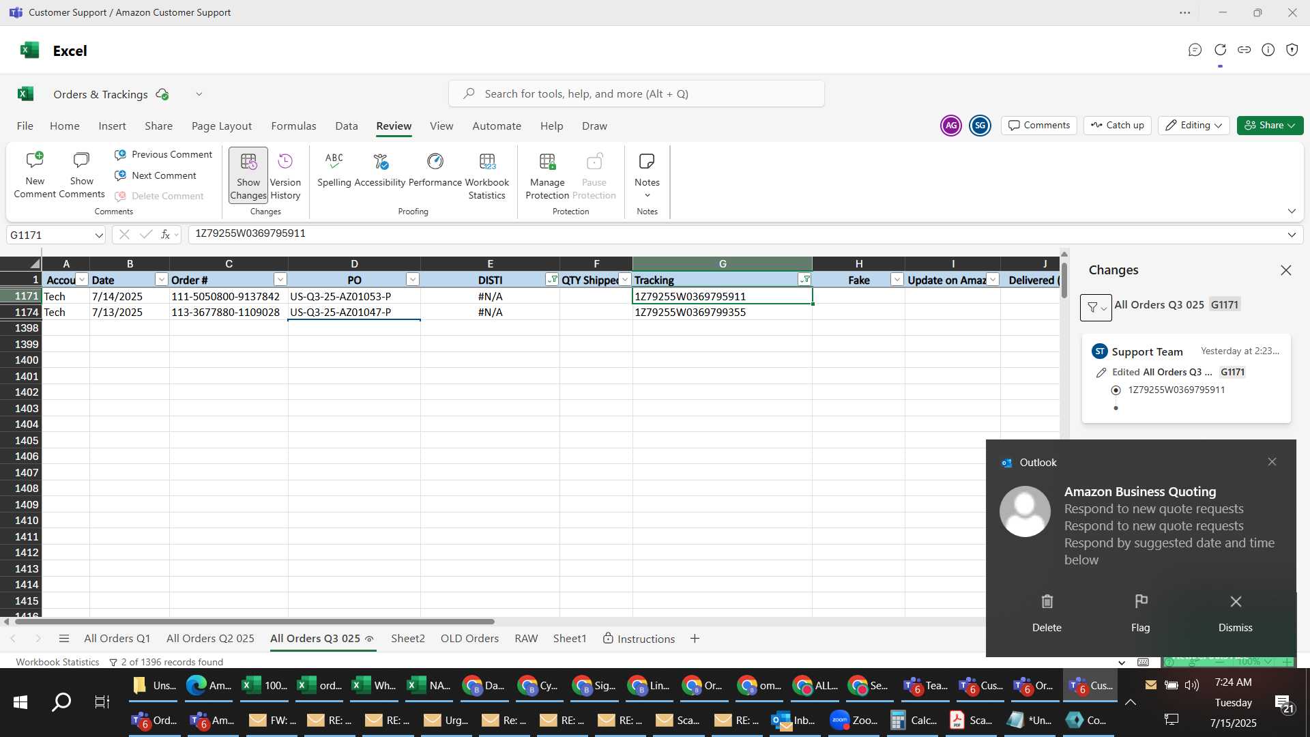
Task: Copy link using the link icon
Action: [x=1244, y=50]
